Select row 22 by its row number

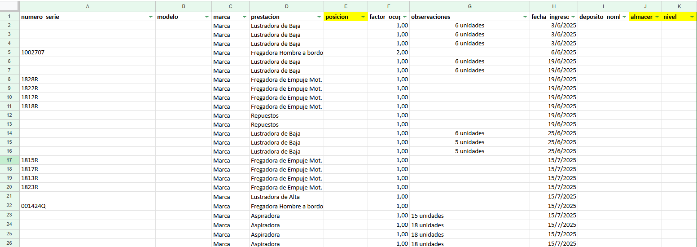tap(9, 206)
